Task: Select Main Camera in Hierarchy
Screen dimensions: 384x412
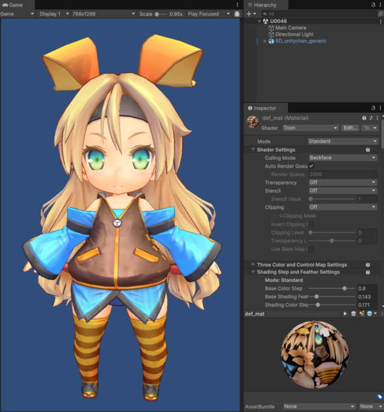Action: [291, 28]
